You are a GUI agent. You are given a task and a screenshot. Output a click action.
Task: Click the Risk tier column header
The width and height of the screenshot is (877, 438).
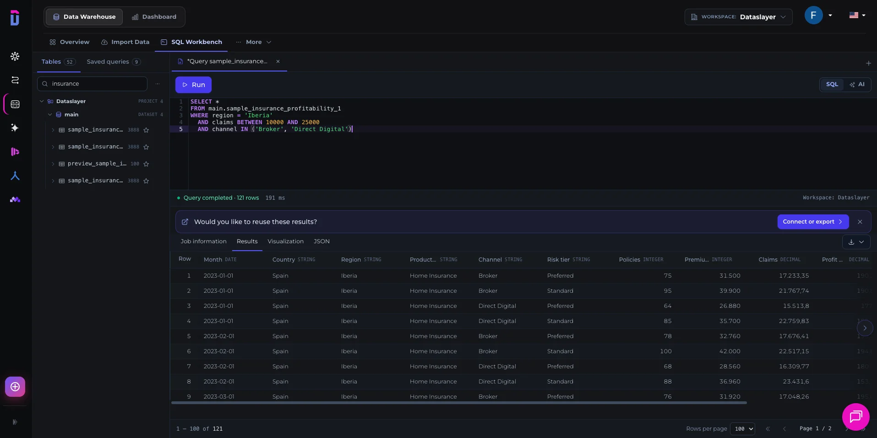coord(568,260)
